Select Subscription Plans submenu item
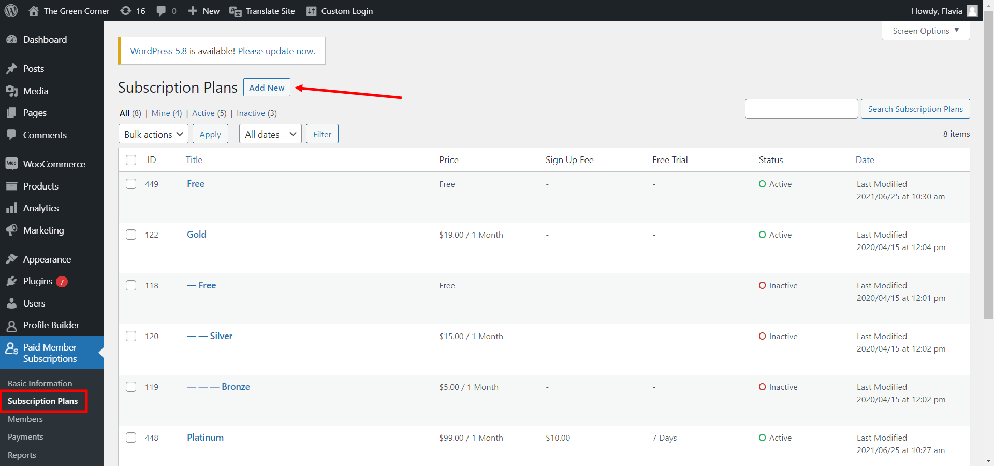The height and width of the screenshot is (466, 994). [42, 401]
